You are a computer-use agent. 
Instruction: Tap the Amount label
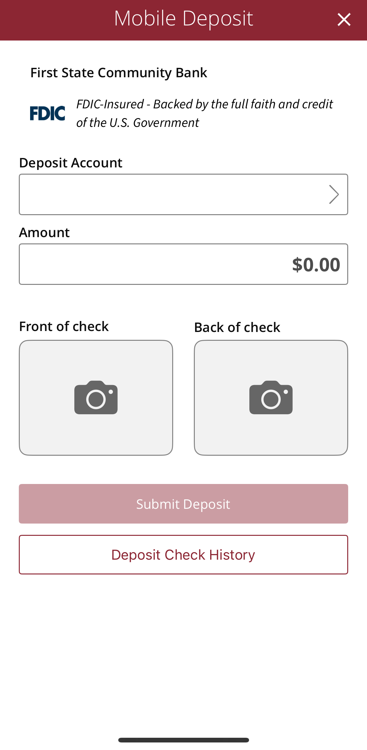pyautogui.click(x=44, y=232)
